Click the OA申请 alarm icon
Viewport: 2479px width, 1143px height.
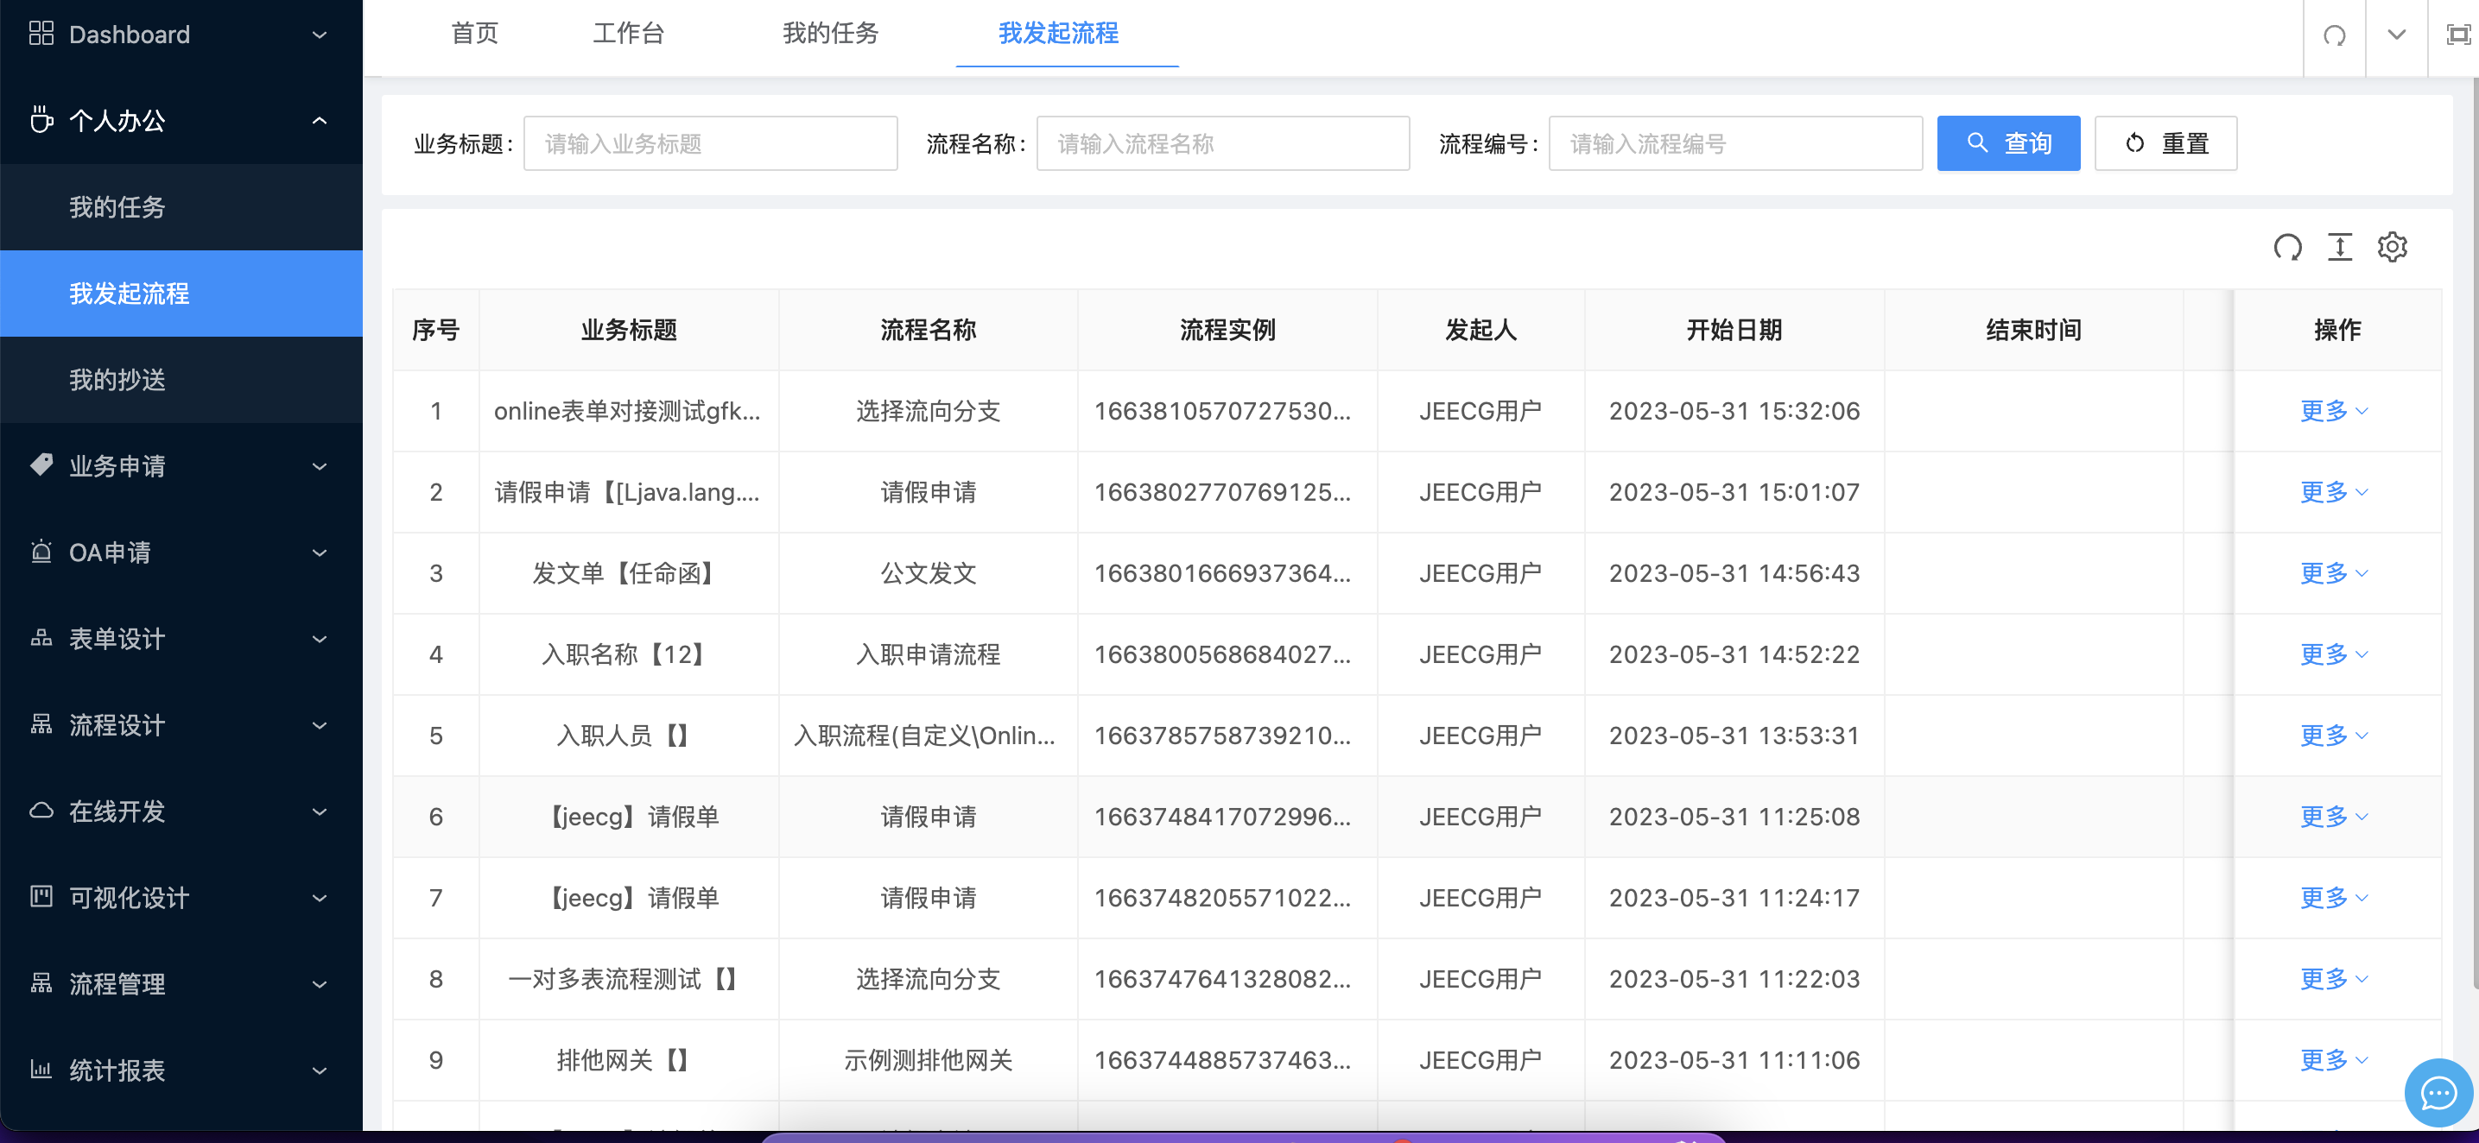point(41,552)
